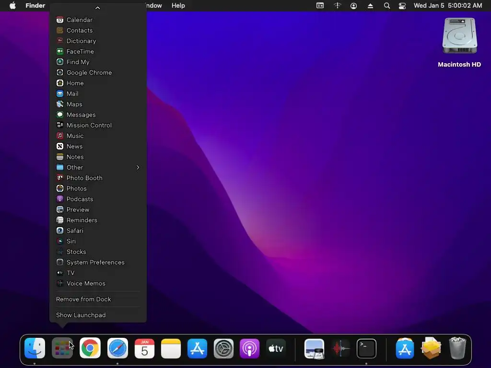The image size is (491, 368).
Task: Click the date and time in menu bar
Action: pyautogui.click(x=448, y=6)
